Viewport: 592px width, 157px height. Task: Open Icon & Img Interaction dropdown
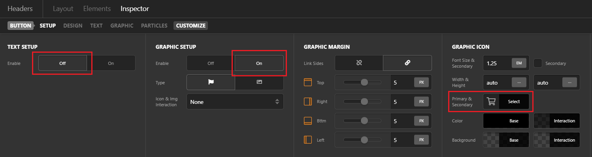tap(235, 102)
